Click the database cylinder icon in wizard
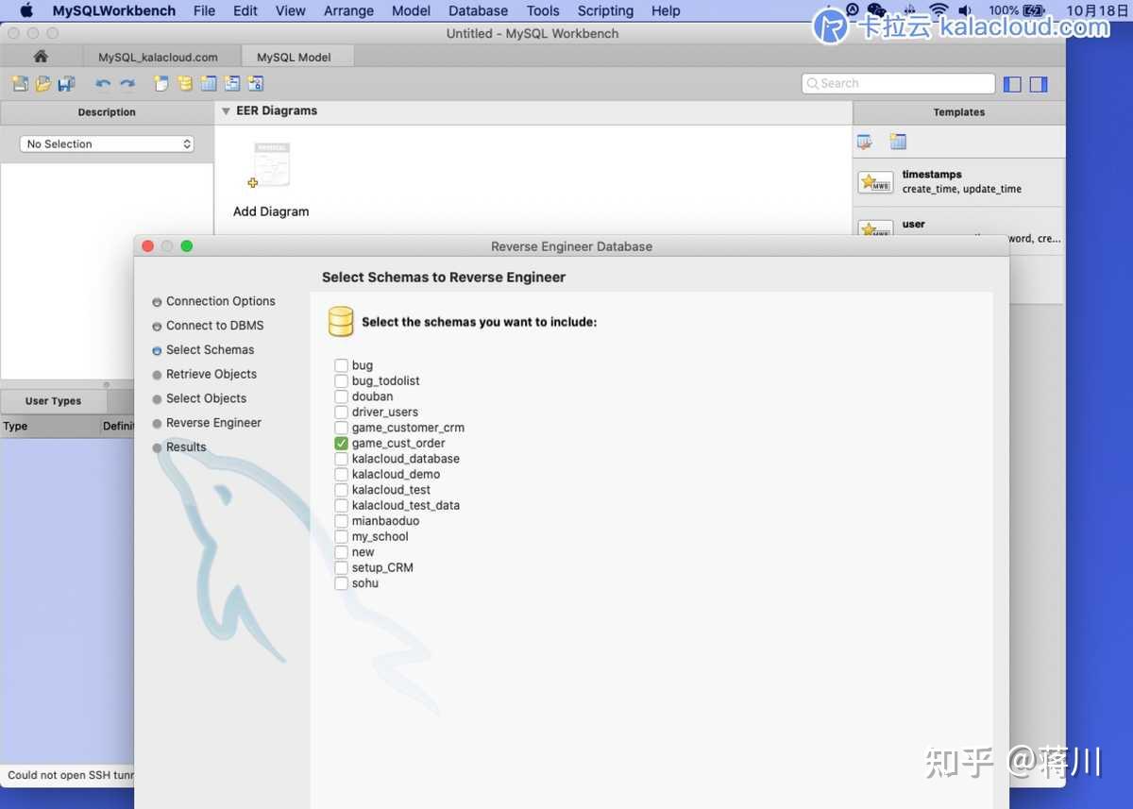 (x=341, y=322)
